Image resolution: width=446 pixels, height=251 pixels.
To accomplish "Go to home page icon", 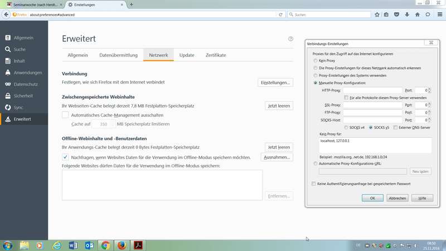I will click(417, 15).
